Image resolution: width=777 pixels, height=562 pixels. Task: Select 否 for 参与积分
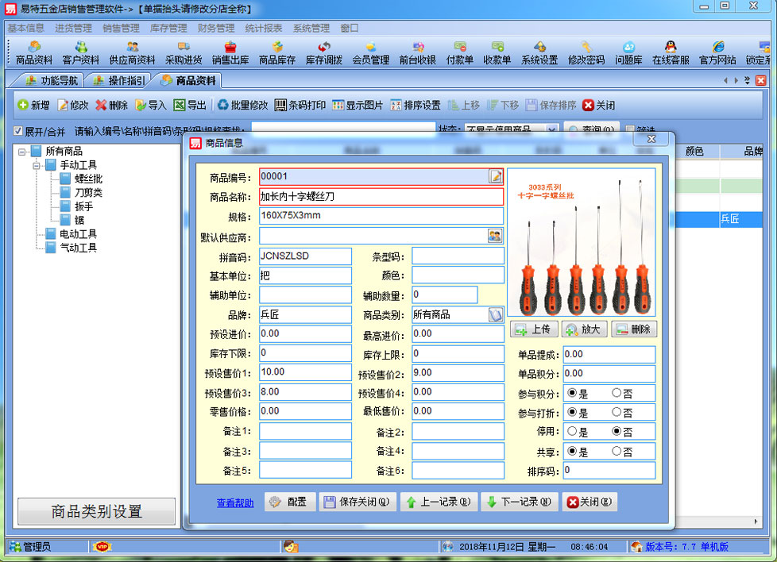pos(617,393)
